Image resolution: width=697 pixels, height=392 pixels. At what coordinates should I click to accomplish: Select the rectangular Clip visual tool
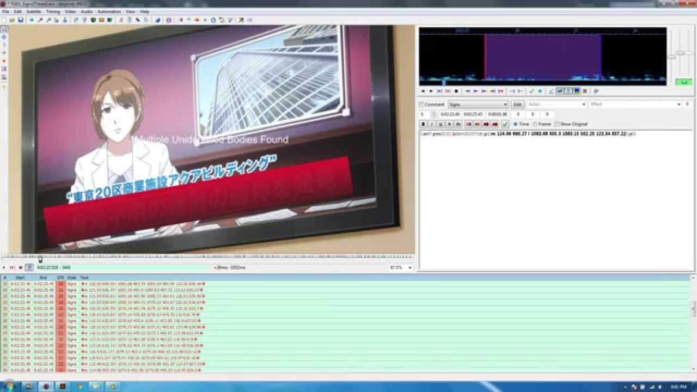(4, 69)
